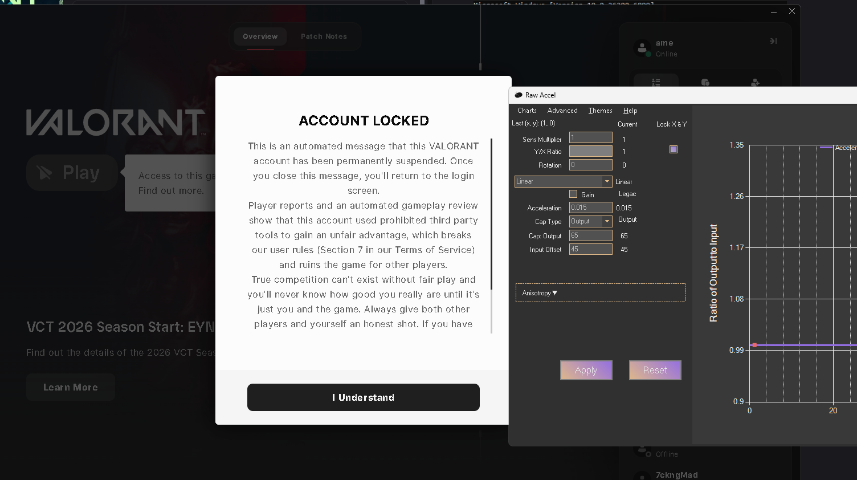This screenshot has height=480, width=857.
Task: Click the Cap: Output input field
Action: (x=591, y=235)
